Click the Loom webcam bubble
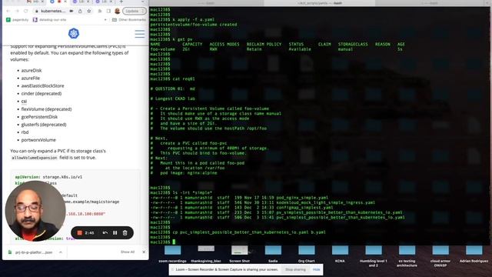Screen dimensions: 492x277 [35, 211]
